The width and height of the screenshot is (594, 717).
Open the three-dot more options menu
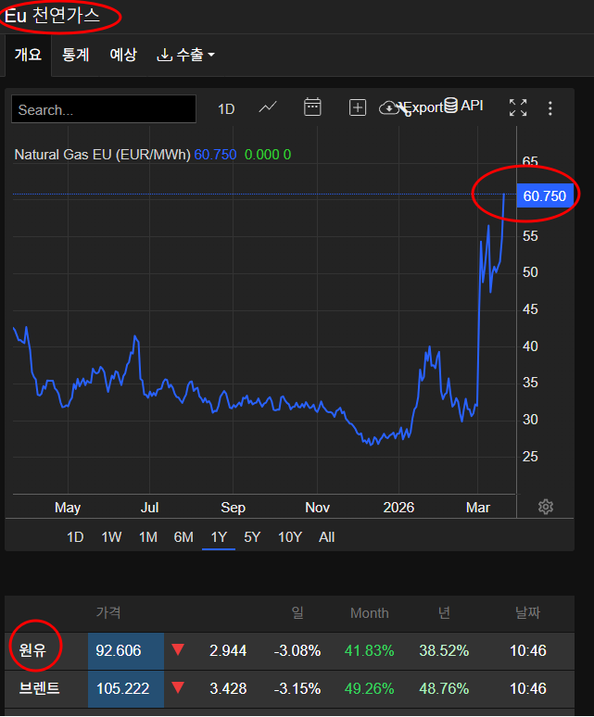(550, 108)
